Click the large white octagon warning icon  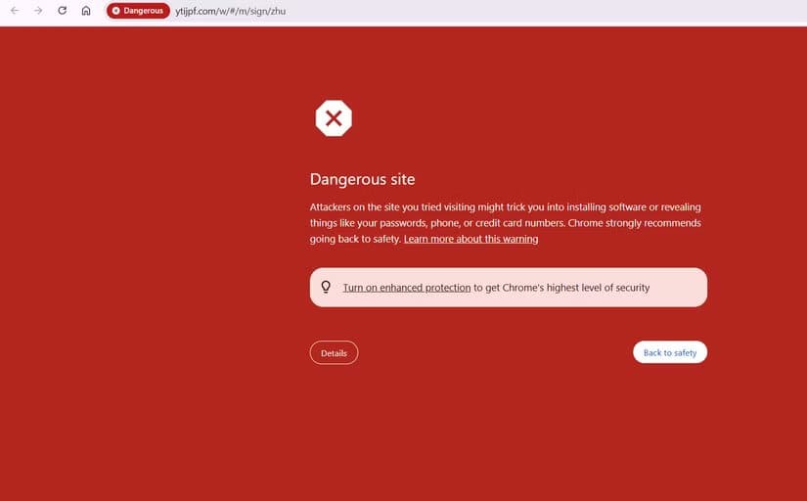[x=333, y=119]
